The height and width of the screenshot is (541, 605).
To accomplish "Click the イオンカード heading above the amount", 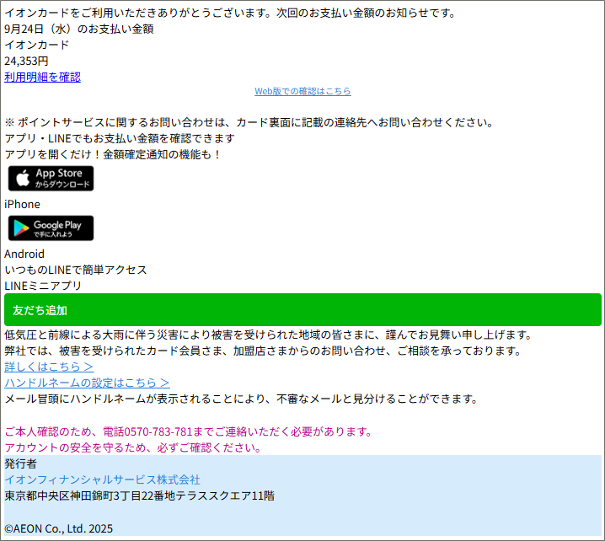I will (37, 45).
